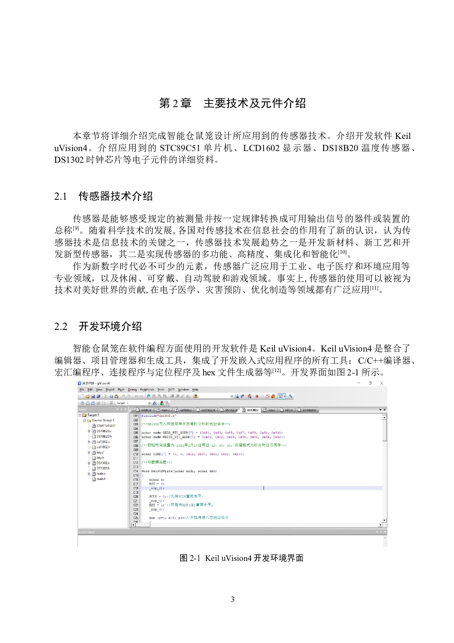Click the Open file toolbar icon
Image resolution: width=454 pixels, height=643 pixels.
pyautogui.click(x=88, y=396)
